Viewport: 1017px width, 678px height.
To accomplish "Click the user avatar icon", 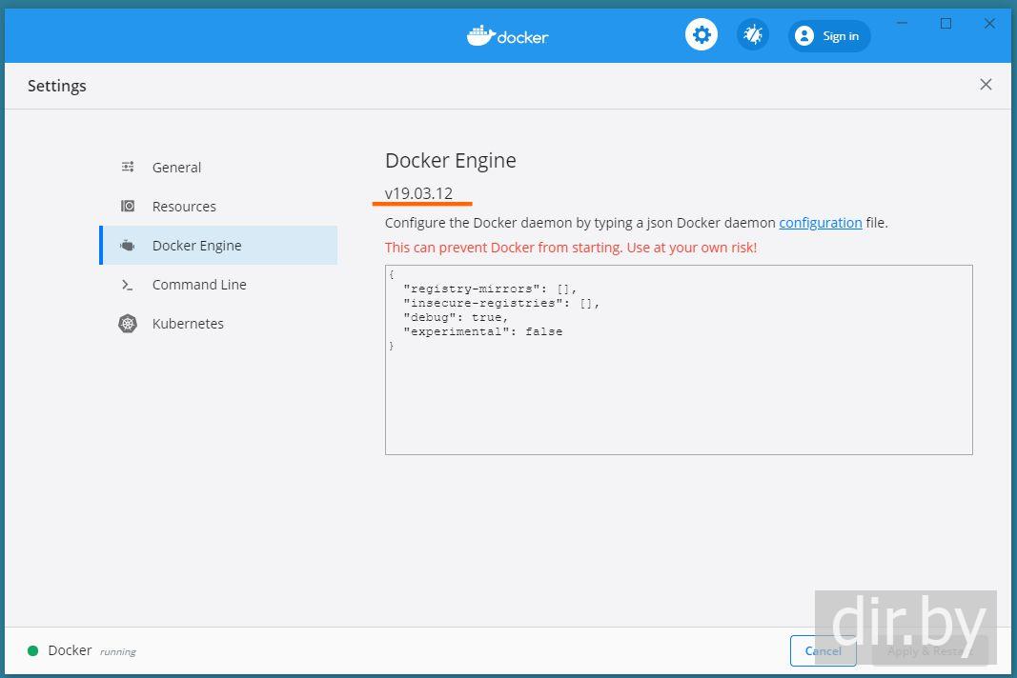I will coord(804,36).
